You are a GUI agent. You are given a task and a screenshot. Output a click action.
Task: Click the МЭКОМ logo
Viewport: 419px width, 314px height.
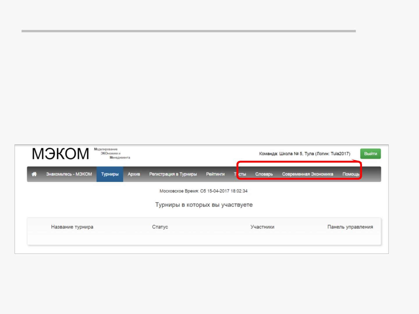(x=61, y=154)
